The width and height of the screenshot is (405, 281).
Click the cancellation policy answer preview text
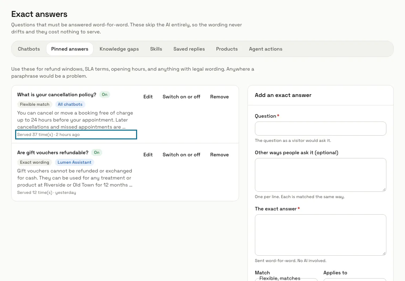(75, 120)
